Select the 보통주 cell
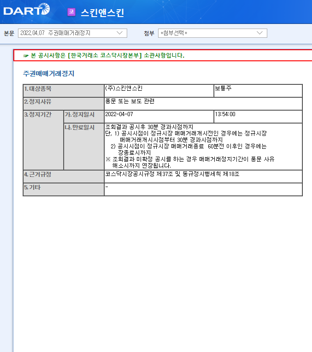 pyautogui.click(x=258, y=91)
